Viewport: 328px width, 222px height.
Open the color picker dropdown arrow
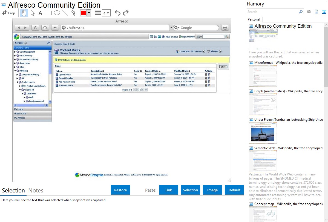89,13
